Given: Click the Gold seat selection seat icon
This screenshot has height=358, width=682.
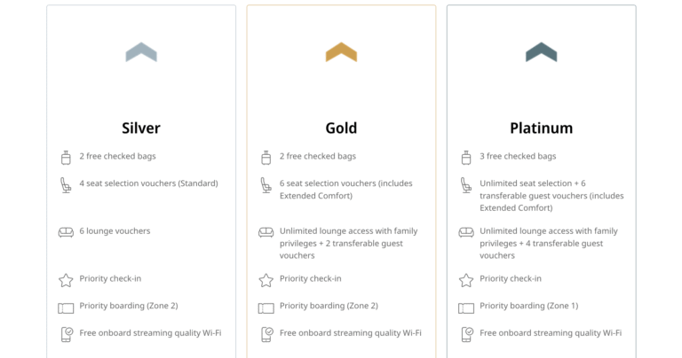Looking at the screenshot, I should (x=266, y=185).
